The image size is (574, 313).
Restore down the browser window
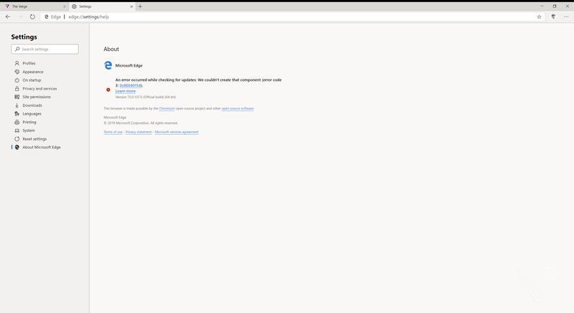554,6
